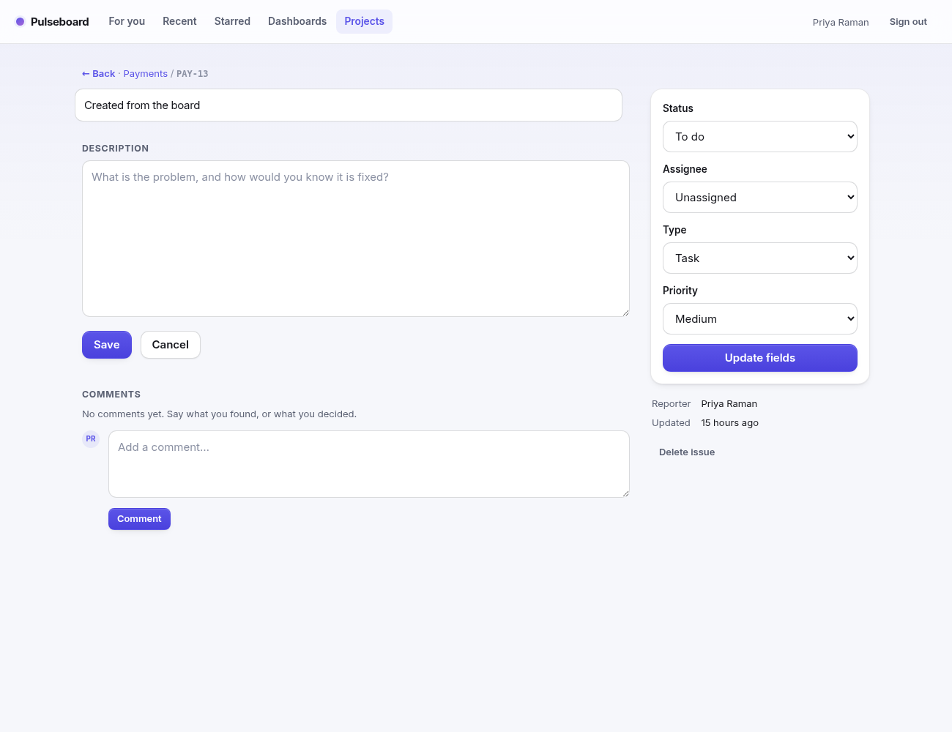Save the description
Viewport: 952px width, 732px height.
point(107,345)
